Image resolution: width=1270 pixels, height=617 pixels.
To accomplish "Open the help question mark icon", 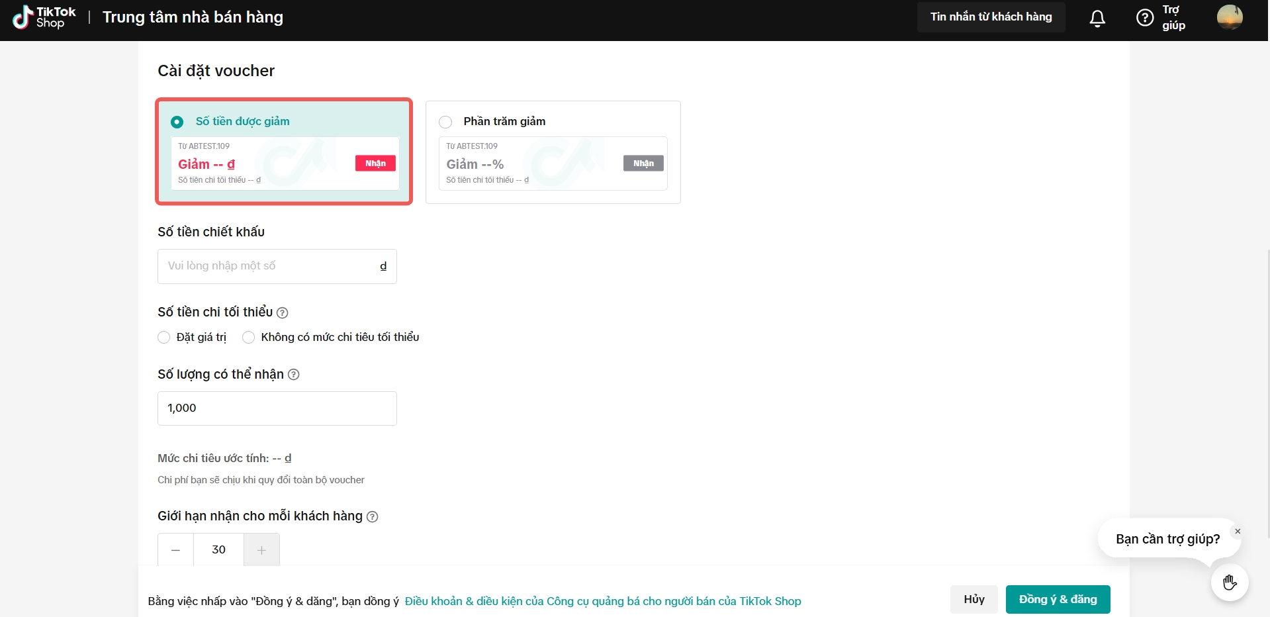I will point(1144,18).
